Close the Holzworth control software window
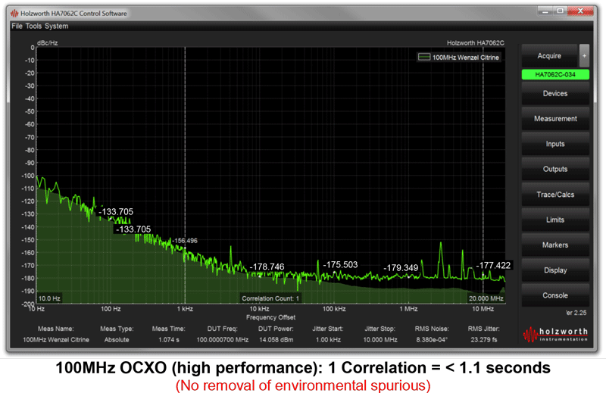Screen dimensions: 606x393 (580, 11)
